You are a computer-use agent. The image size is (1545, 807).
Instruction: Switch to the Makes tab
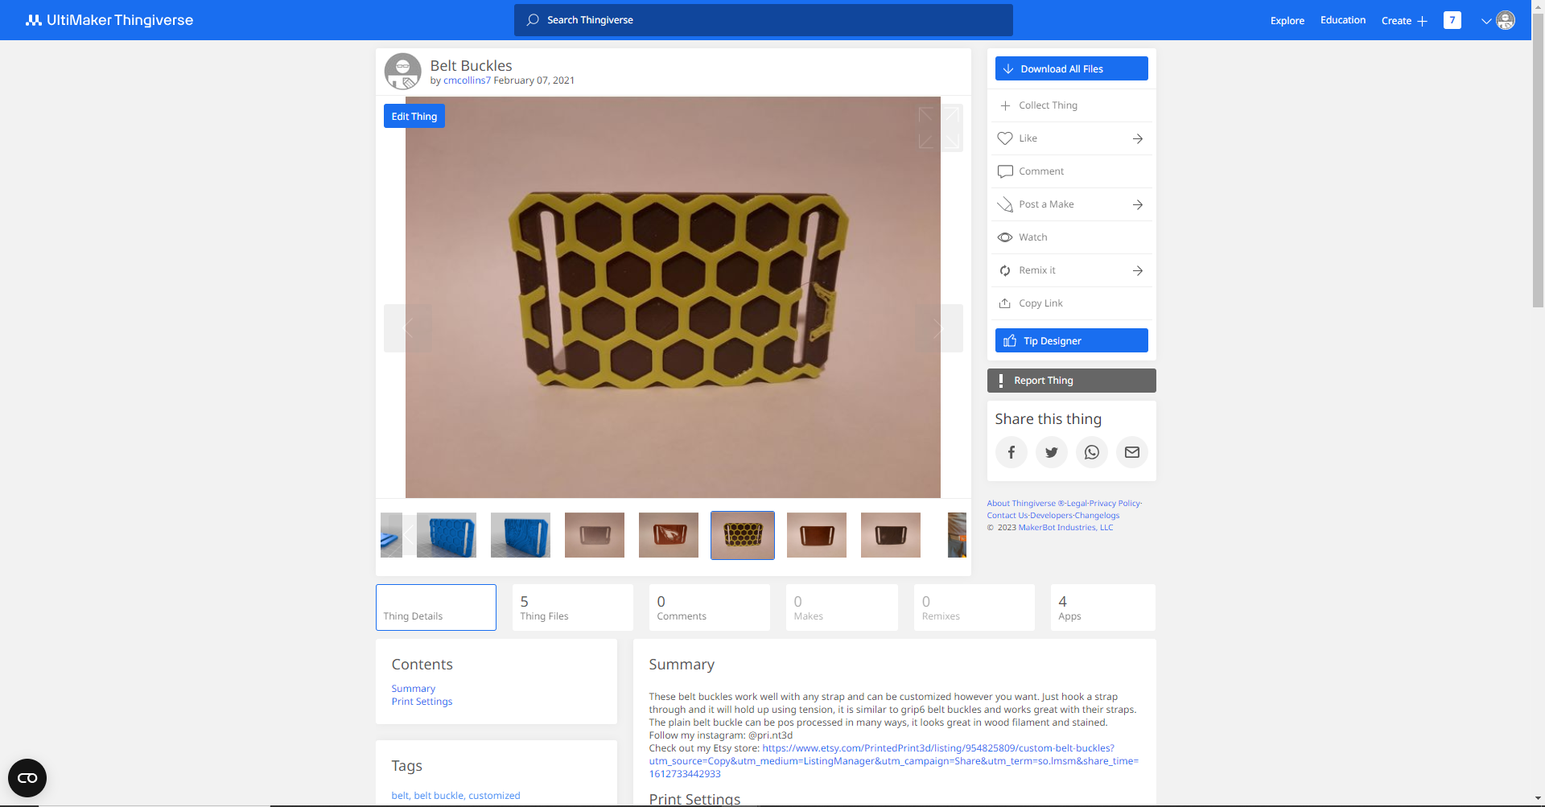[842, 607]
